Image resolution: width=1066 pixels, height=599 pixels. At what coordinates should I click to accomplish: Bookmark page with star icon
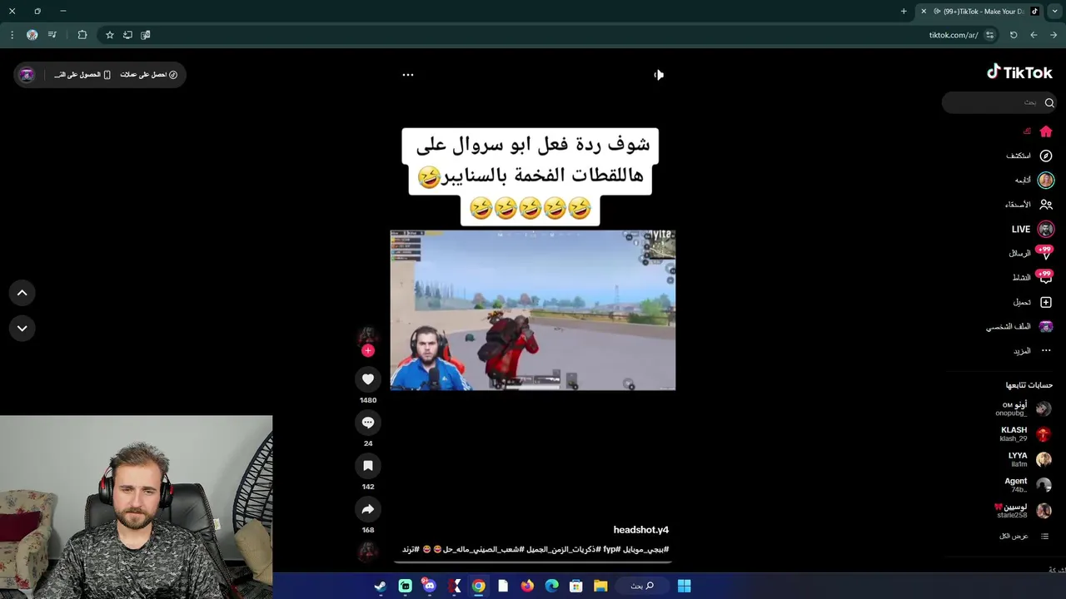point(109,35)
